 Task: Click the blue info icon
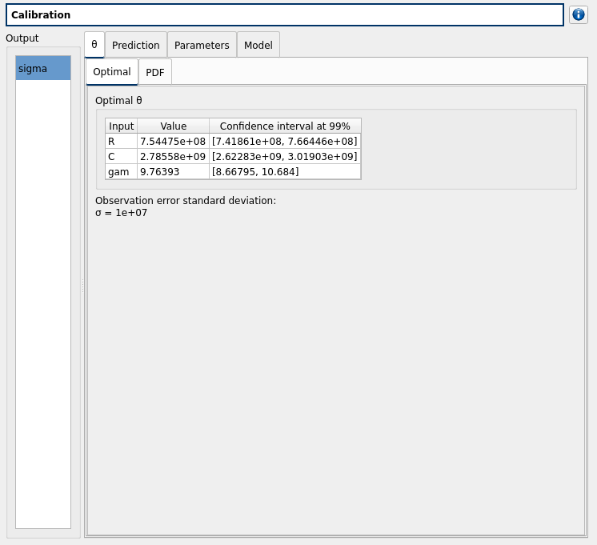578,14
